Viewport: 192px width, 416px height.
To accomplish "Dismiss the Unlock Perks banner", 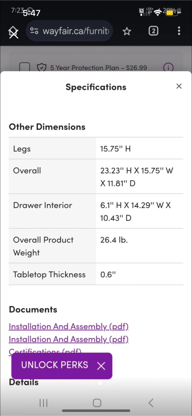I will [x=101, y=366].
